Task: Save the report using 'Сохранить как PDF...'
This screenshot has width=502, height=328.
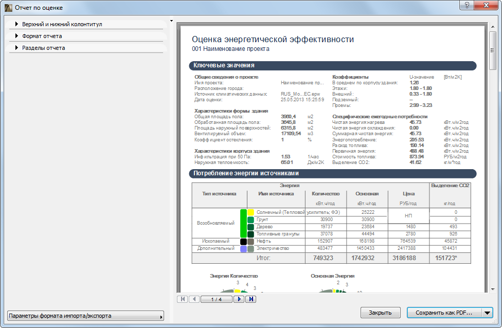Action: (443, 313)
